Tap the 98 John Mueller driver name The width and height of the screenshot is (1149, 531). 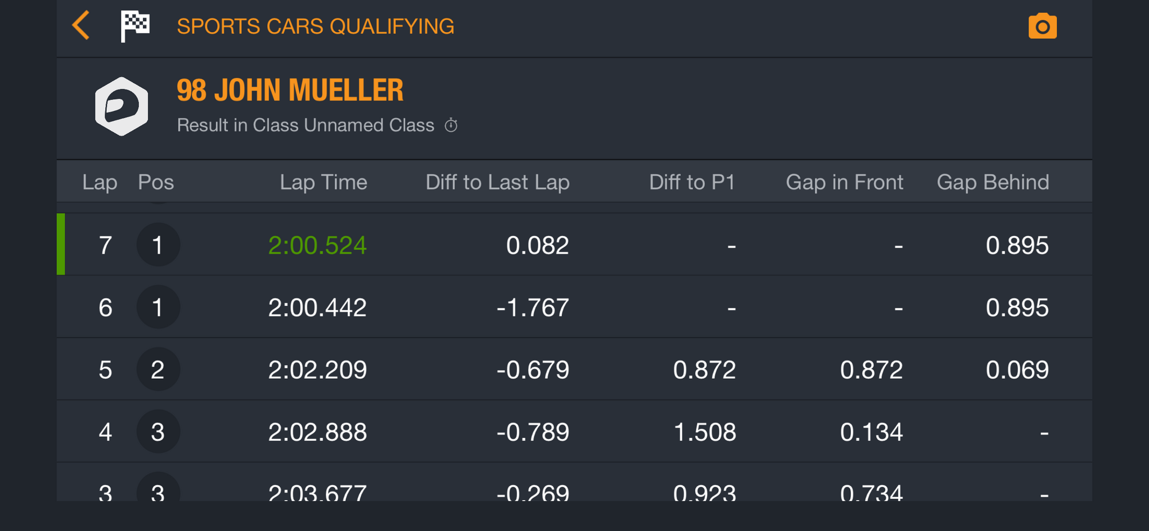coord(290,91)
